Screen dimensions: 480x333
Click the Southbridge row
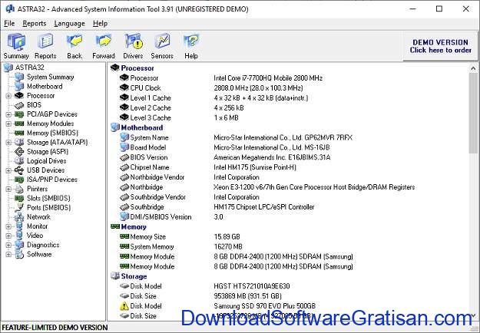(217, 207)
